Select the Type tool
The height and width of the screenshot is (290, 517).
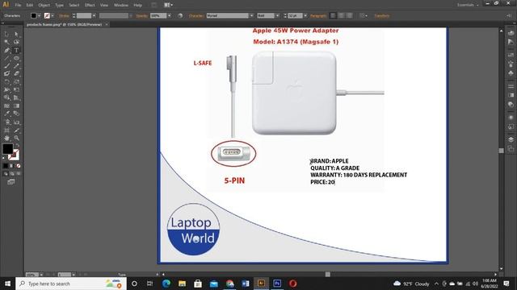(x=16, y=50)
